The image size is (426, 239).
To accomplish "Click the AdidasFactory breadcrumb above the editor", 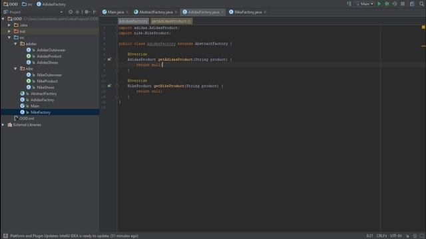I will click(133, 21).
